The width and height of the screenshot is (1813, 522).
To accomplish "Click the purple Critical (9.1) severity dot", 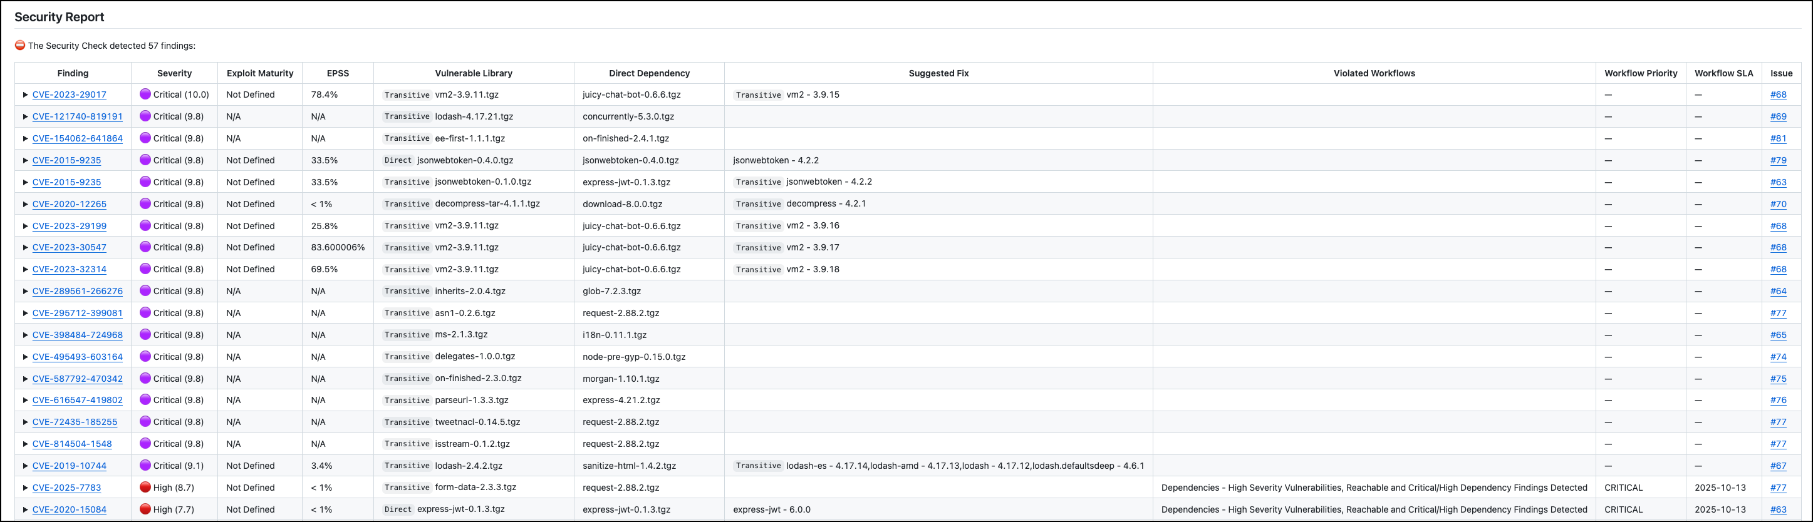I will [145, 466].
